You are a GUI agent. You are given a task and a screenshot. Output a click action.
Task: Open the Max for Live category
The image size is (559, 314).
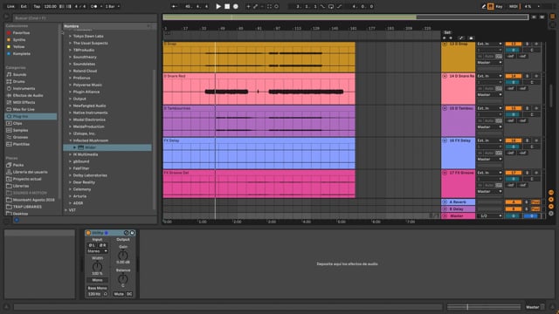[x=24, y=109]
